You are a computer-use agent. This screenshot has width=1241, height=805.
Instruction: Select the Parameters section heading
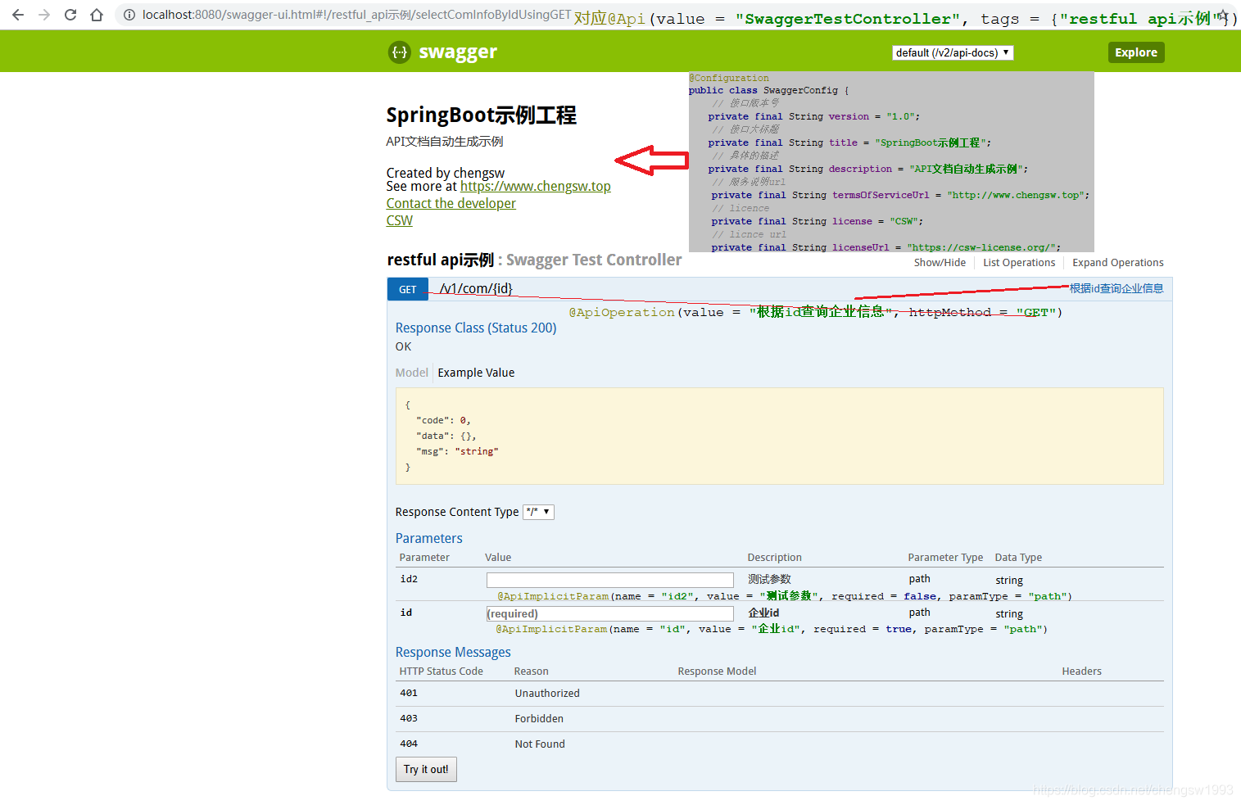[429, 539]
